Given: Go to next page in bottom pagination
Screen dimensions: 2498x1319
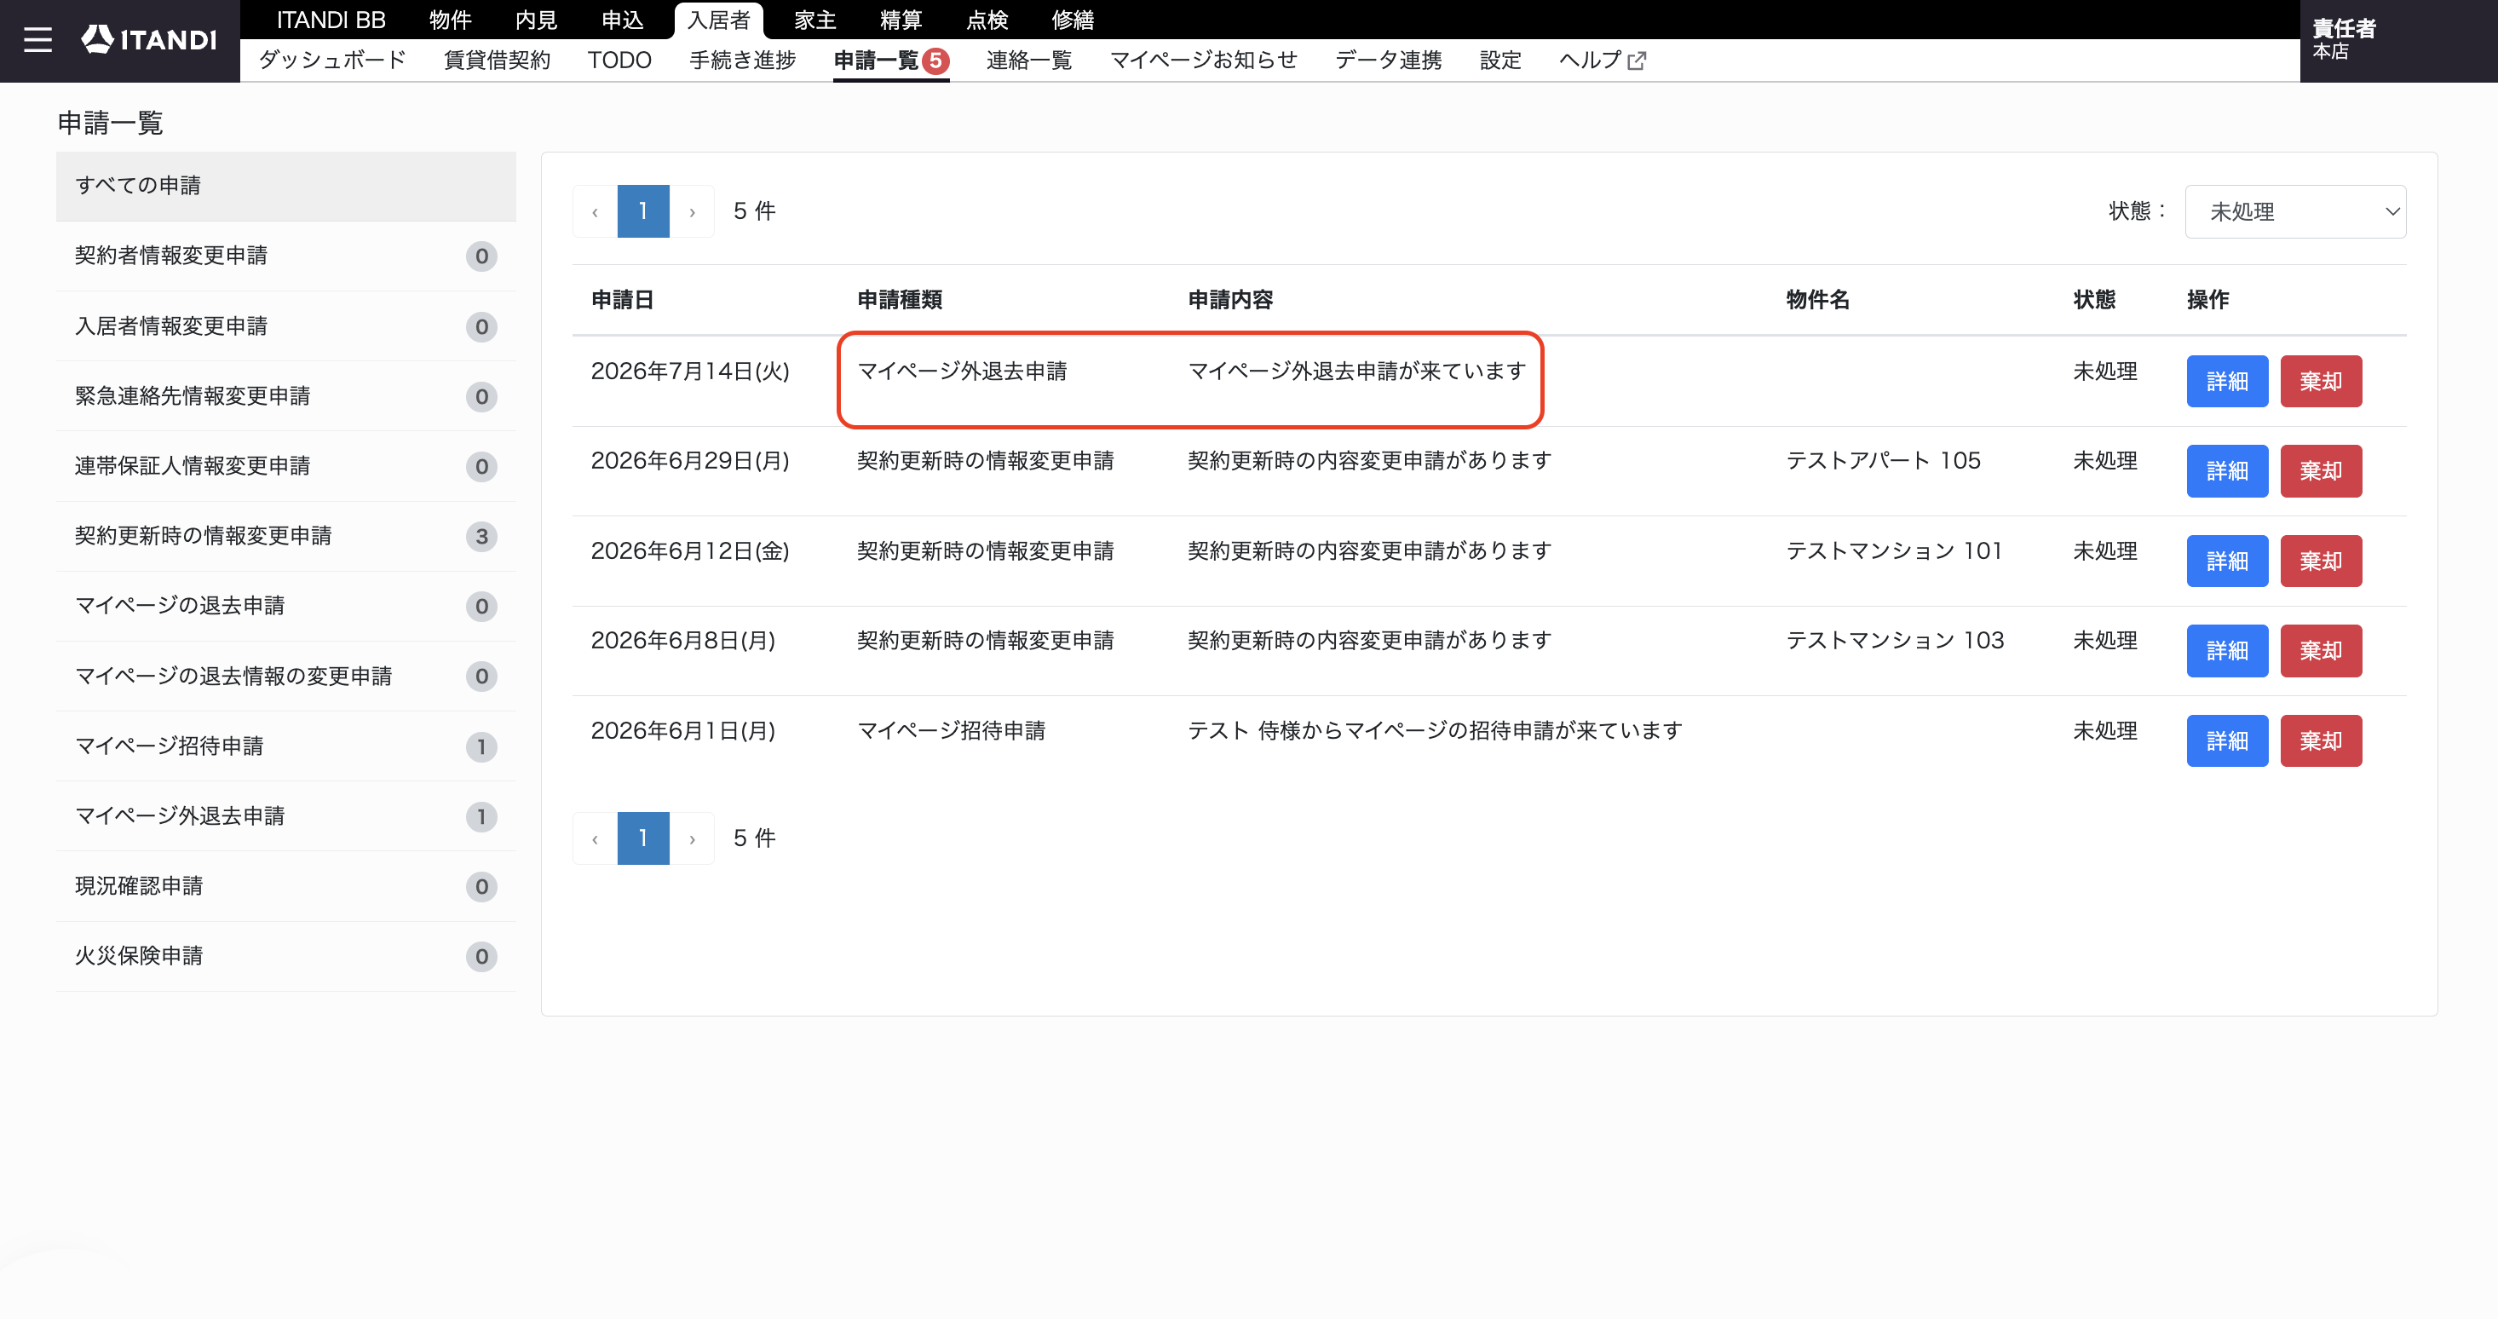Looking at the screenshot, I should [693, 838].
